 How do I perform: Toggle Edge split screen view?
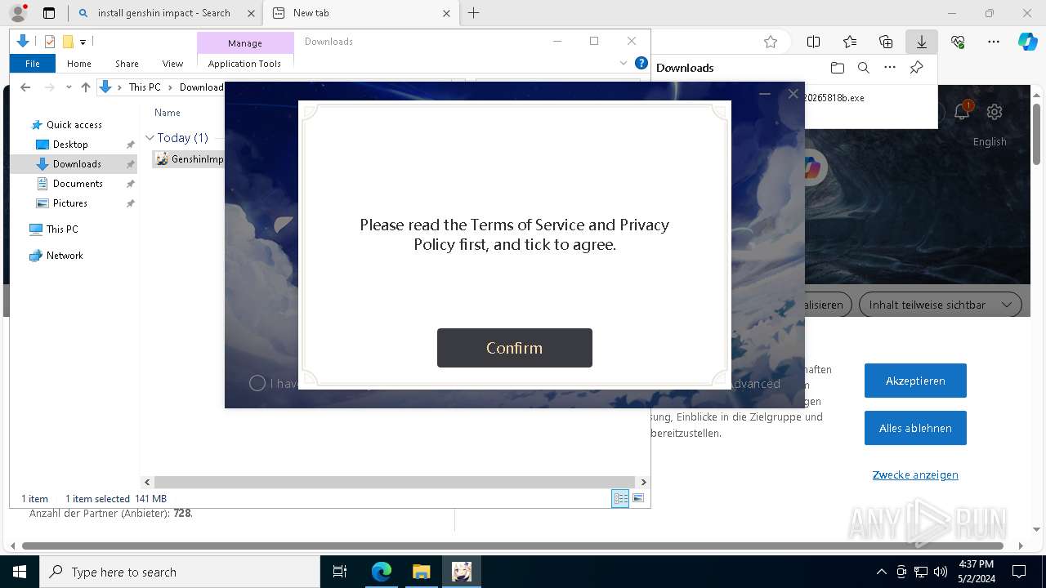tap(814, 42)
